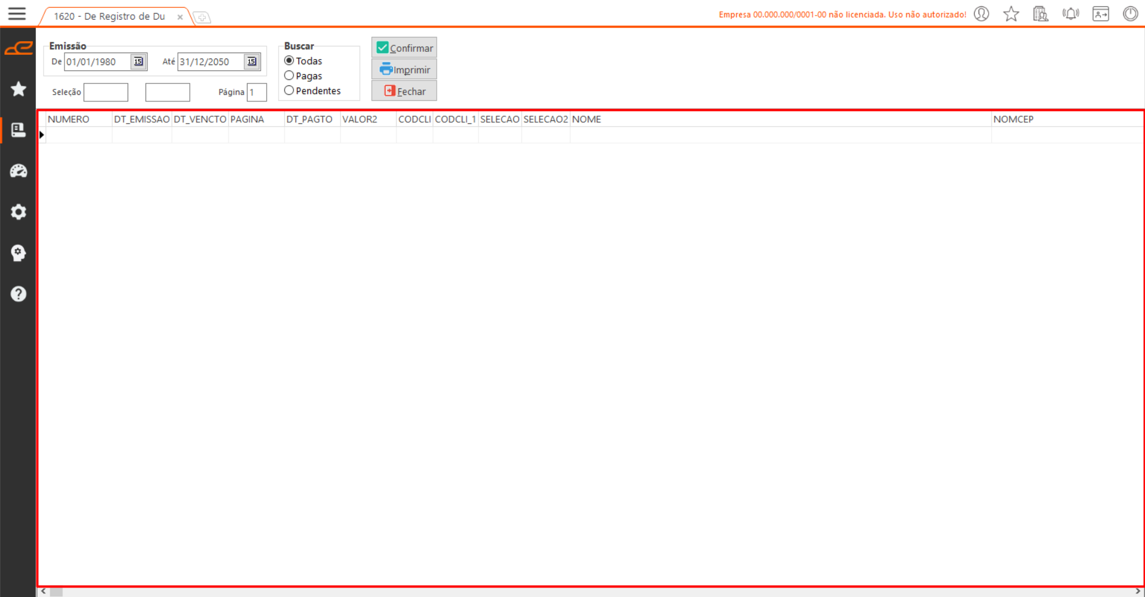Viewport: 1145px width, 597px height.
Task: Select the Pagas radio option
Action: 289,76
